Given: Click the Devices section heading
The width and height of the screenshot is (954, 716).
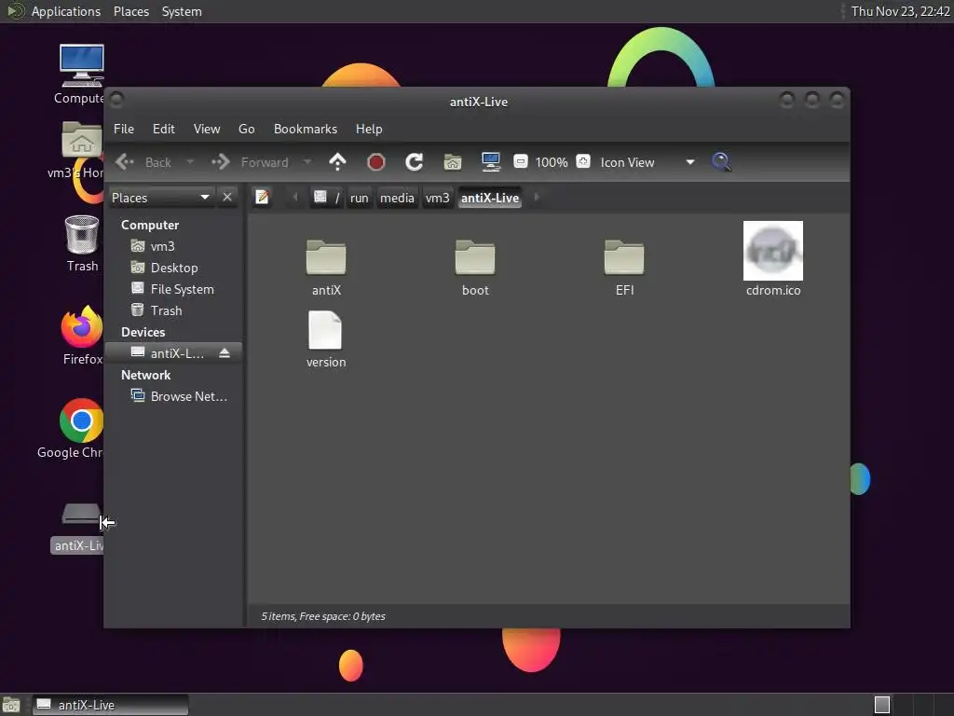Looking at the screenshot, I should [143, 332].
